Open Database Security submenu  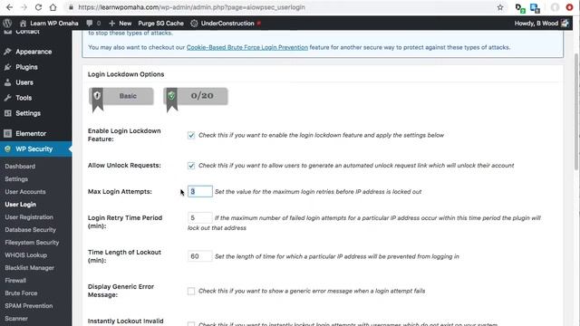pos(30,229)
